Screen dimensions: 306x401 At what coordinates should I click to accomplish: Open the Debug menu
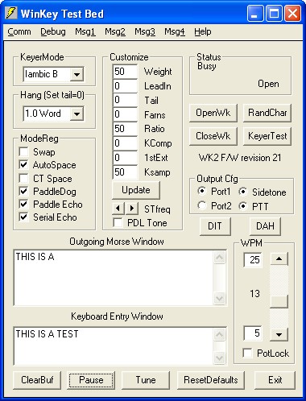coord(53,31)
